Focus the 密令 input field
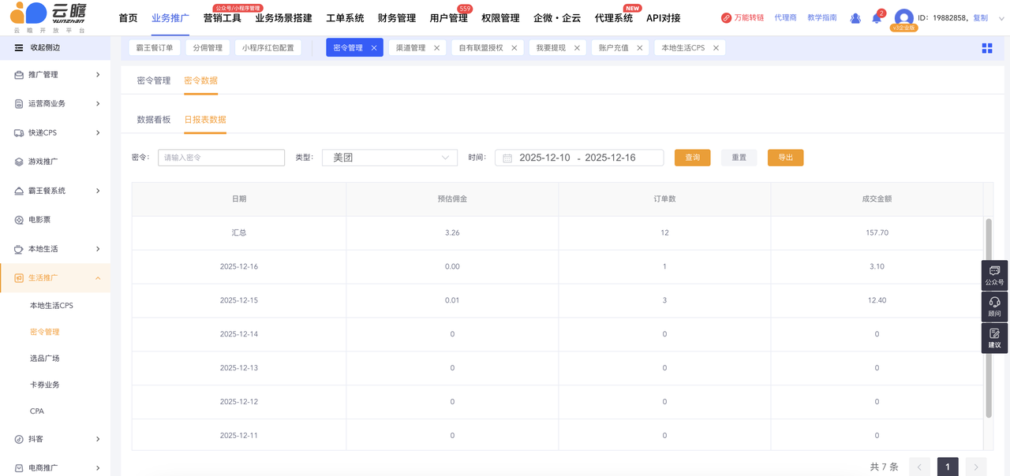Viewport: 1010px width, 476px height. pyautogui.click(x=221, y=158)
